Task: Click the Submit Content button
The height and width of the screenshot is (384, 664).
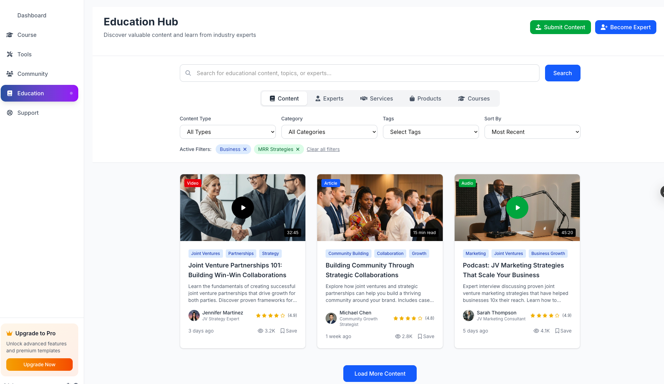Action: pos(560,27)
